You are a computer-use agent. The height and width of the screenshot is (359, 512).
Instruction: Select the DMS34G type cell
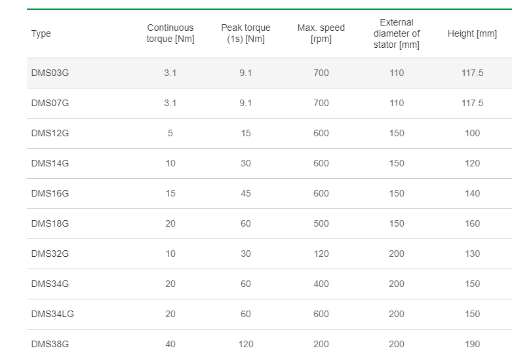click(x=50, y=284)
